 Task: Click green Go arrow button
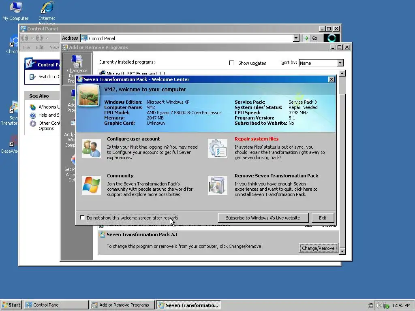pyautogui.click(x=306, y=38)
